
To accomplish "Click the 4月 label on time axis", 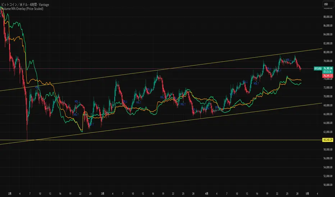I will [207, 193].
